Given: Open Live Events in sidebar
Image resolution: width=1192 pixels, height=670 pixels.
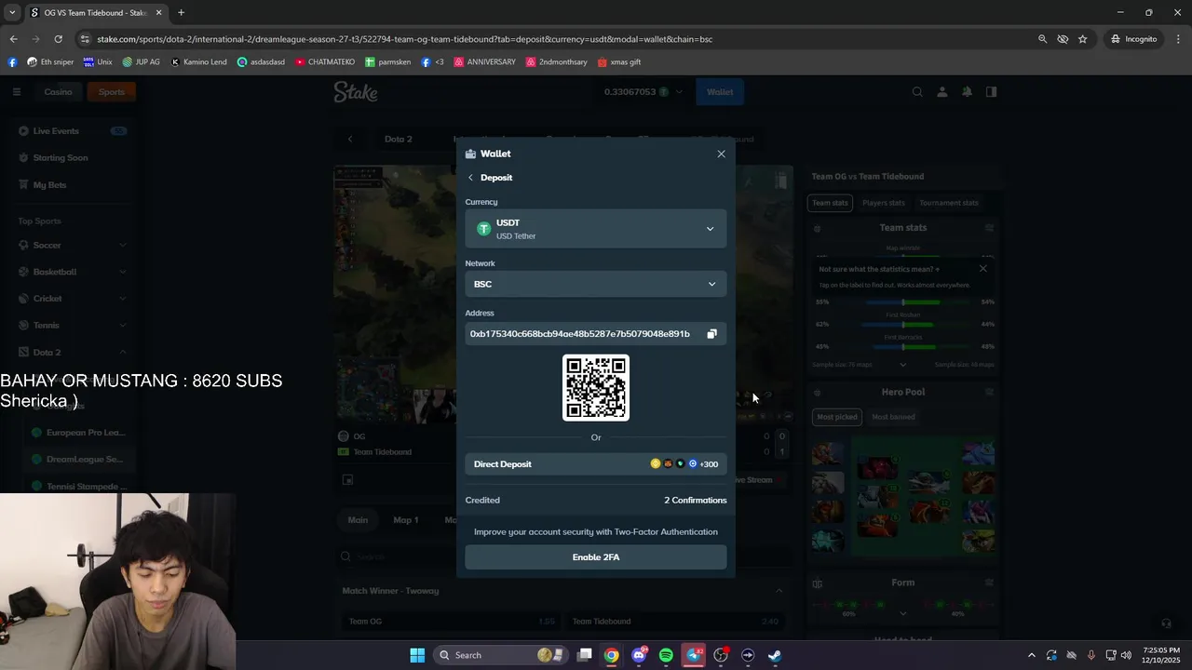Looking at the screenshot, I should point(73,131).
